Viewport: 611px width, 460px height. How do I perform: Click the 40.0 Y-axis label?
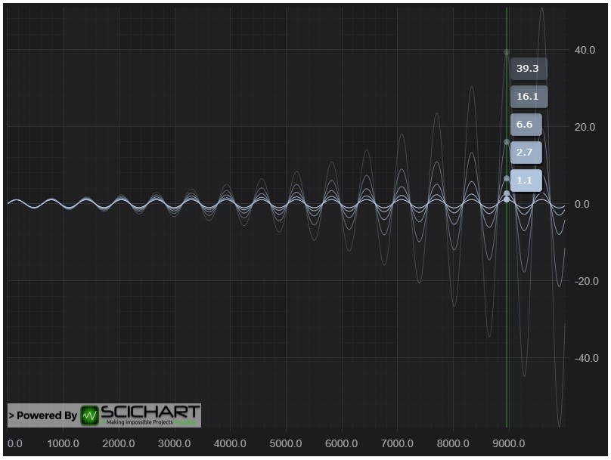point(585,50)
